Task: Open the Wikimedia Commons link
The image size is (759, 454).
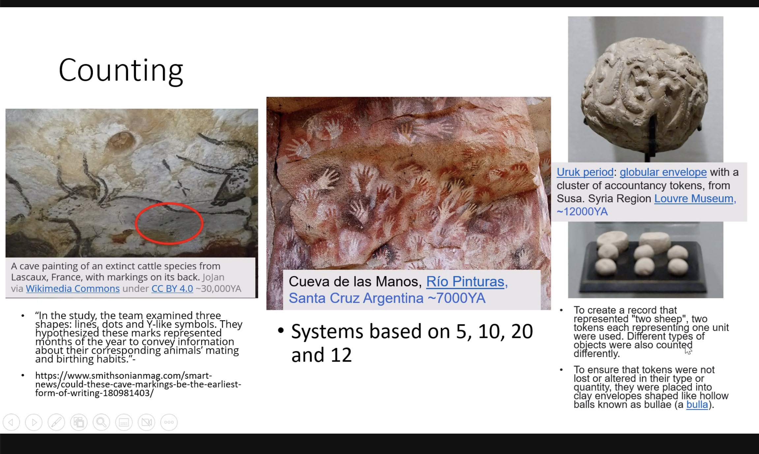Action: click(x=72, y=289)
